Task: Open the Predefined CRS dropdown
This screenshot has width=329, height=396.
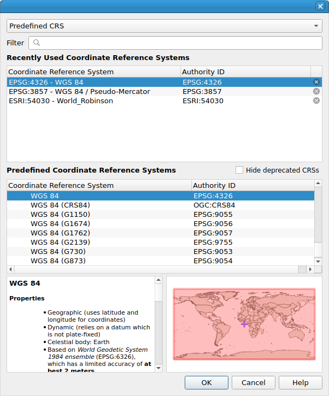Action: (x=164, y=26)
